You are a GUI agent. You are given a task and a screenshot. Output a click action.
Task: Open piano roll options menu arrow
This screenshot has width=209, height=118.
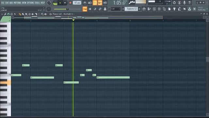click(x=2, y=14)
